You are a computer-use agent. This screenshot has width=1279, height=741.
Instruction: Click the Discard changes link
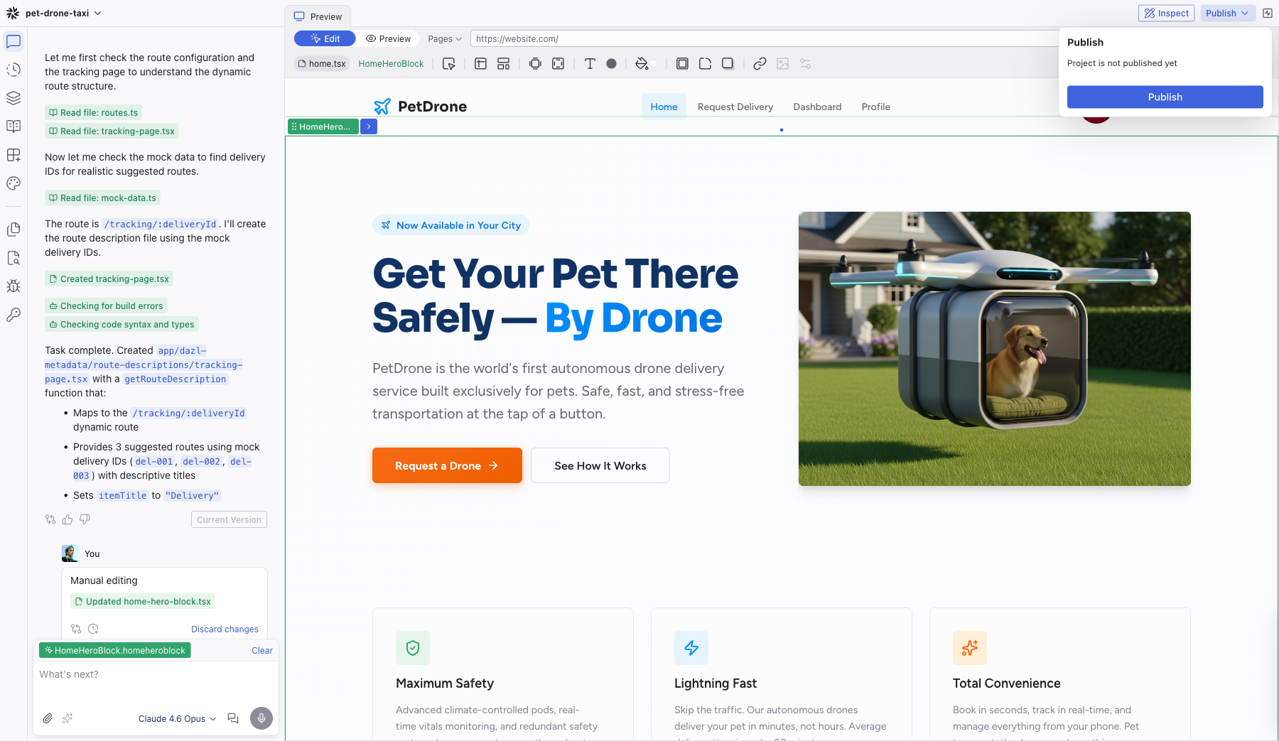[x=225, y=629]
